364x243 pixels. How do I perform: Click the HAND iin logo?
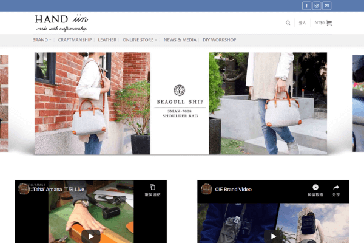(x=61, y=23)
